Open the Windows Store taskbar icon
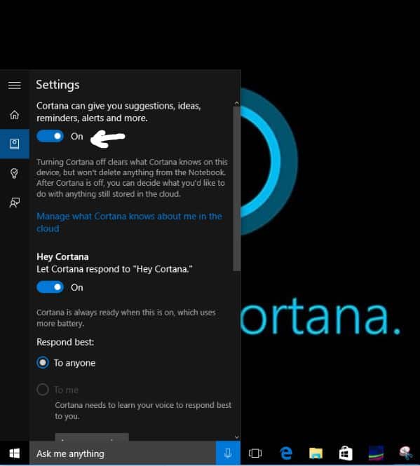The height and width of the screenshot is (466, 420). pos(346,453)
